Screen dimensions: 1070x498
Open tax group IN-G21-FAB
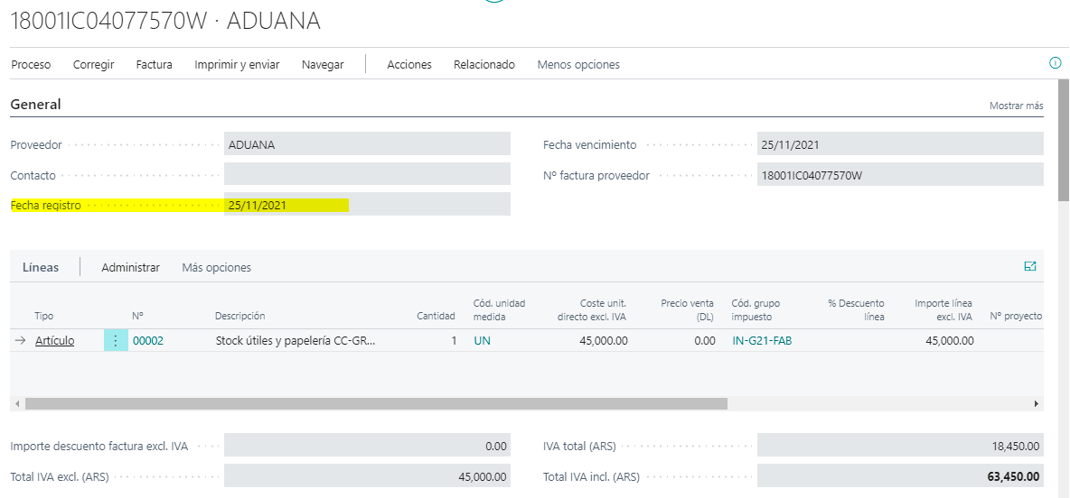[762, 341]
